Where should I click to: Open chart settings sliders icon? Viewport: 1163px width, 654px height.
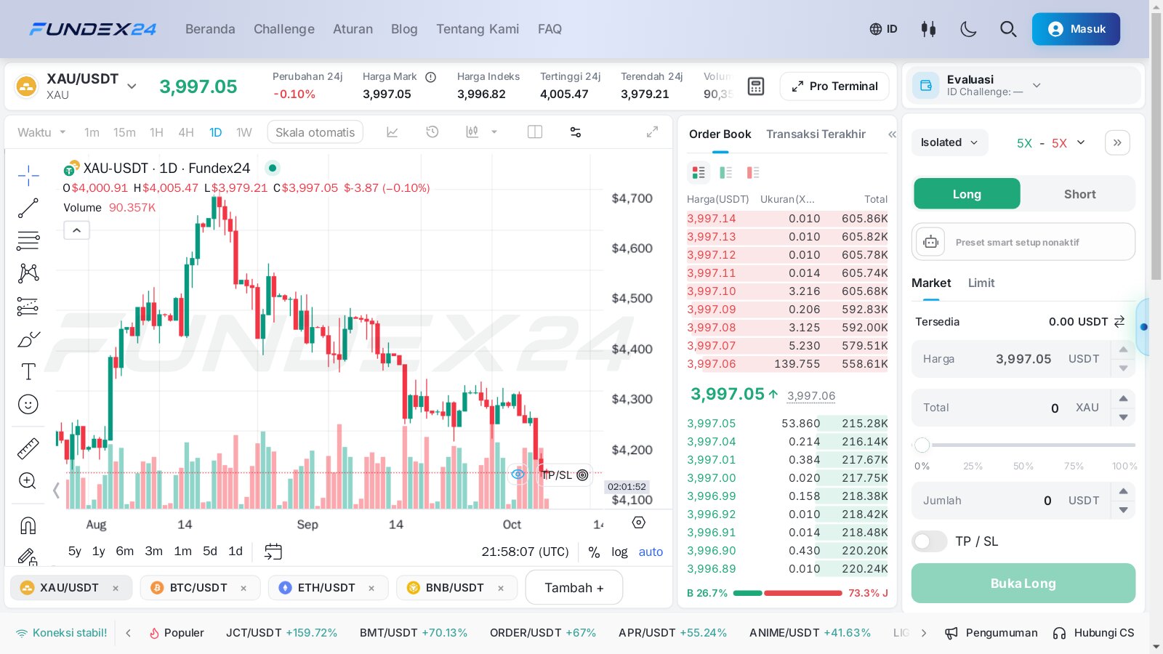pyautogui.click(x=576, y=132)
